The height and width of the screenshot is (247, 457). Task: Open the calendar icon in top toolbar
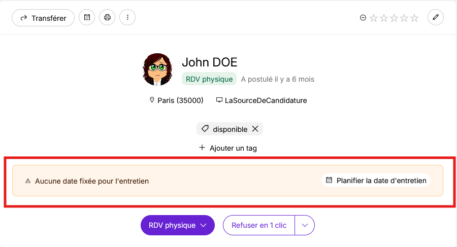[x=87, y=17]
